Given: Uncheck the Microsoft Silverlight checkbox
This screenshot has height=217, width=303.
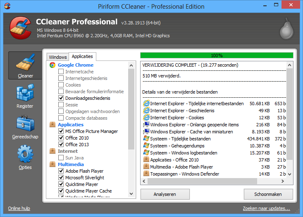Looking at the screenshot, I should (61, 177).
